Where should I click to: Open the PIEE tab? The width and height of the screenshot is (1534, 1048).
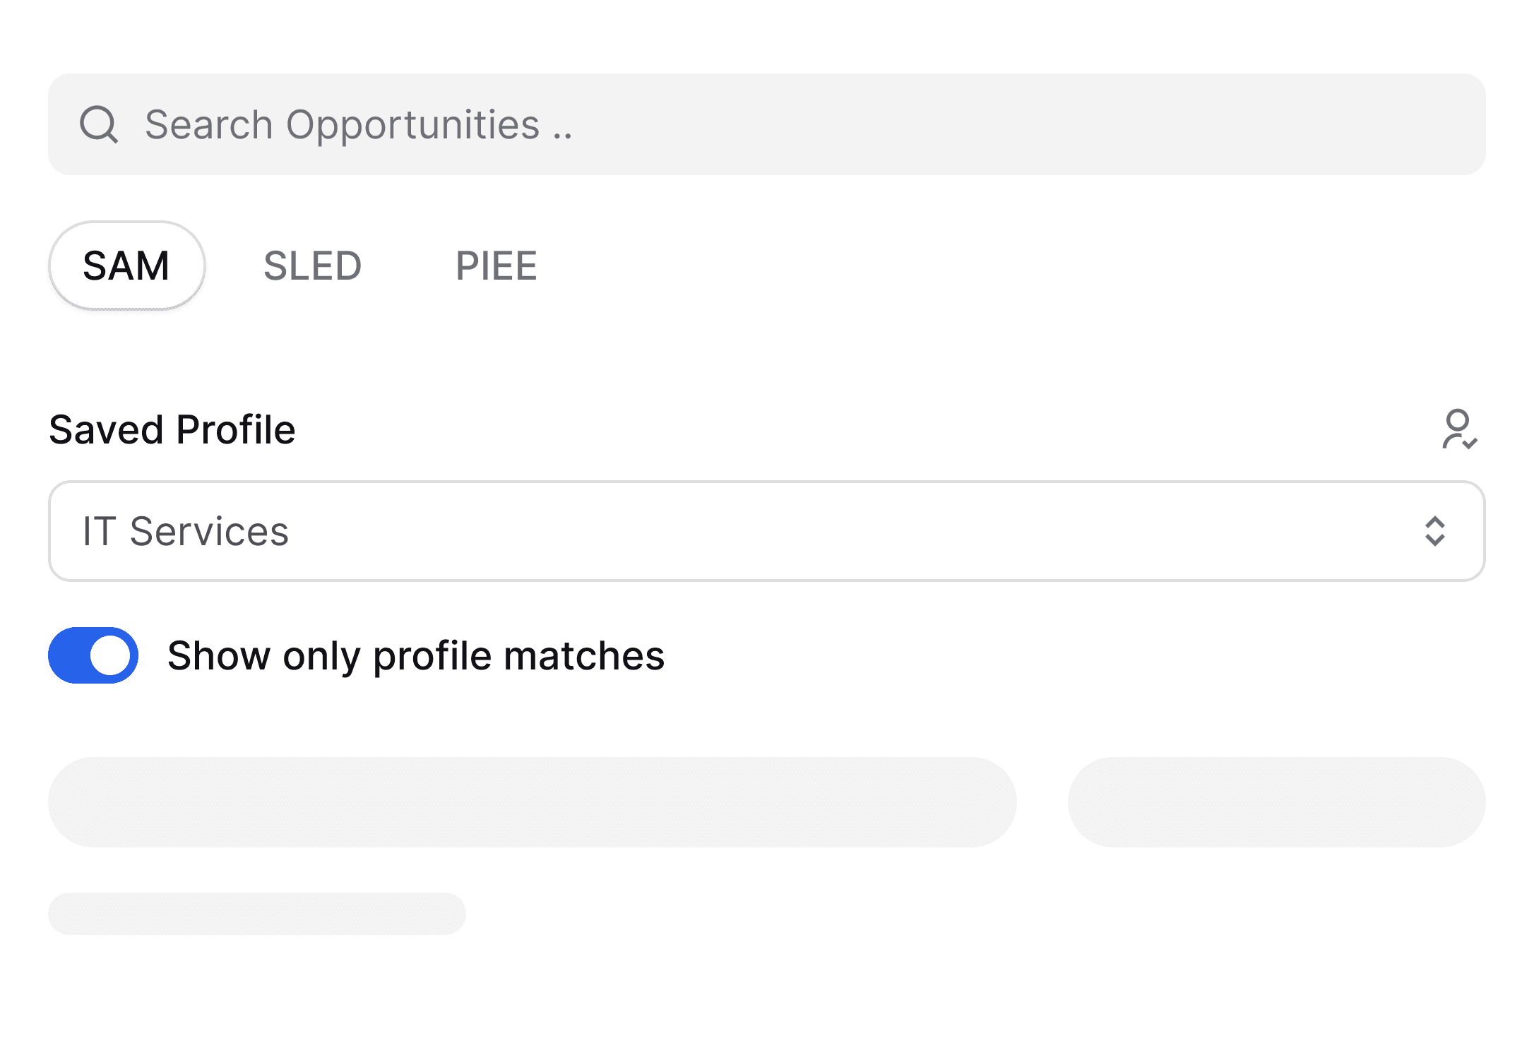pyautogui.click(x=496, y=266)
